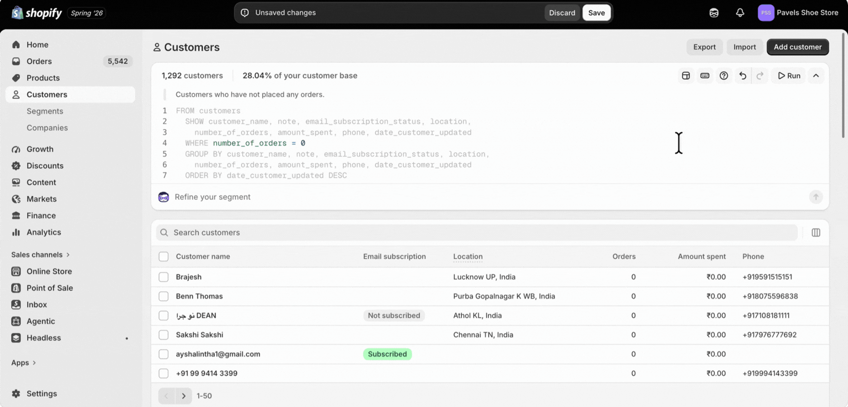Click the Online Store icon
Image resolution: width=848 pixels, height=407 pixels.
[x=16, y=271]
